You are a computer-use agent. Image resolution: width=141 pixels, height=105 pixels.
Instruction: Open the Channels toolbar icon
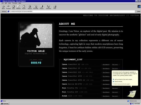(49, 7)
